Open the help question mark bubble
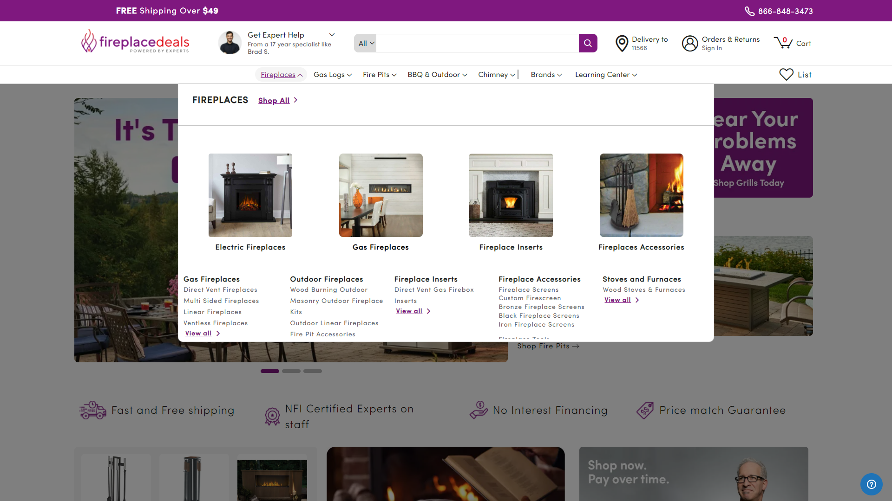892x501 pixels. click(871, 484)
